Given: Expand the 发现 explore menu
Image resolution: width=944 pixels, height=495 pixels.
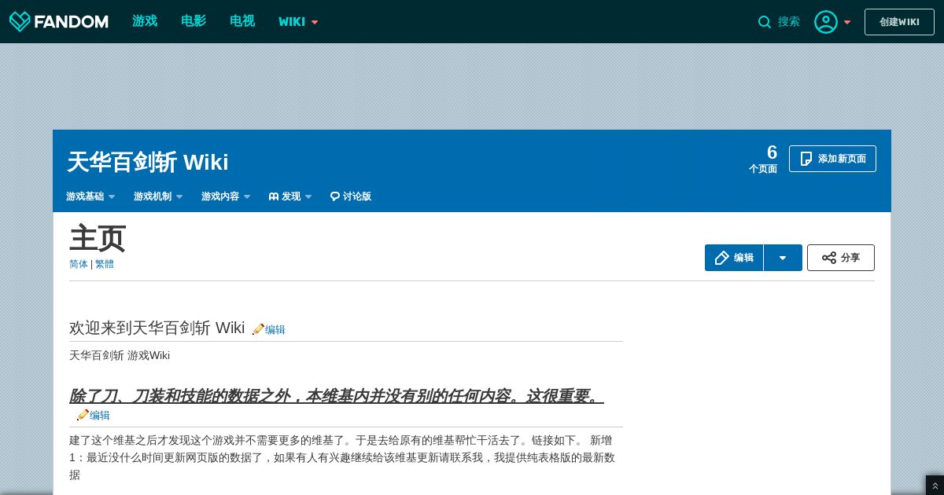Looking at the screenshot, I should point(290,196).
